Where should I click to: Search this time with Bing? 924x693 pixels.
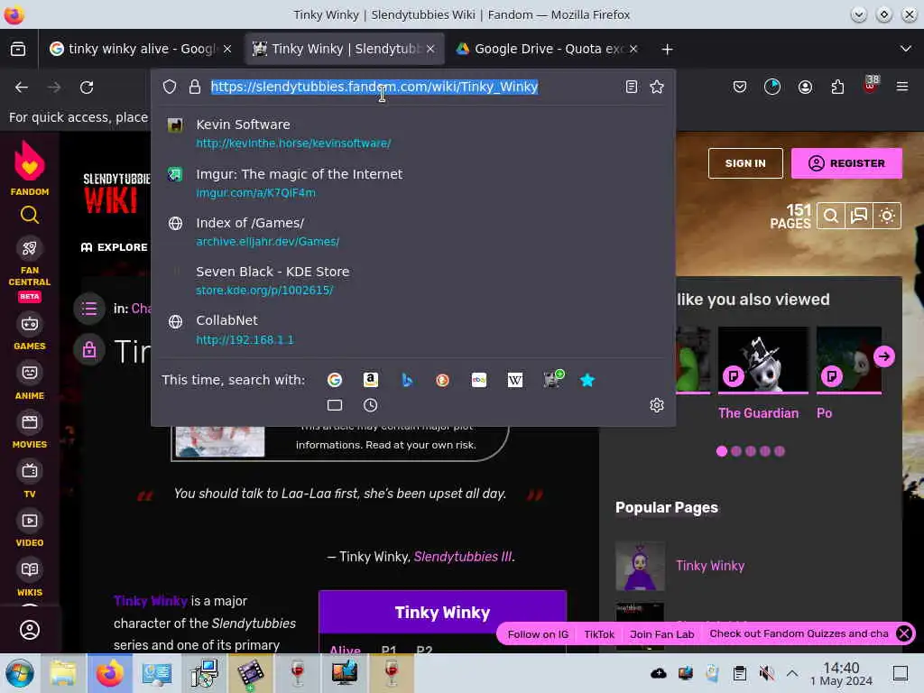coord(407,380)
